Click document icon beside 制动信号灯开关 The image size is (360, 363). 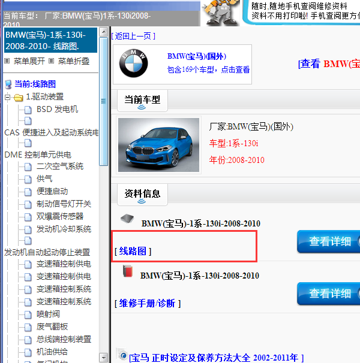[28, 204]
